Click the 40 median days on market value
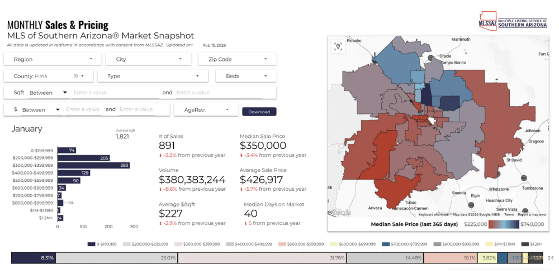 click(251, 214)
